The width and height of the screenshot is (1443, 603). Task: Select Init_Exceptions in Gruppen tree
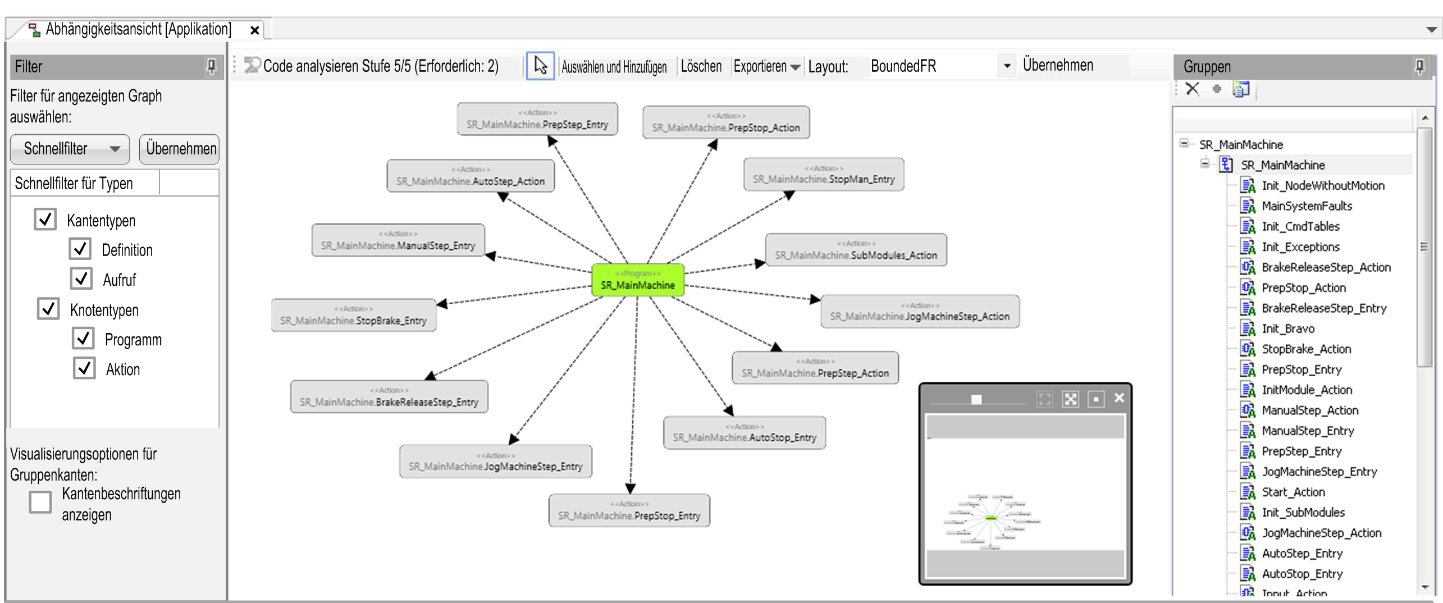[x=1300, y=246]
